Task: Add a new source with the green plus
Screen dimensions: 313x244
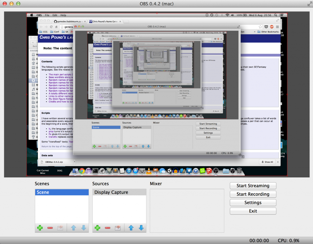Action: pyautogui.click(x=98, y=228)
